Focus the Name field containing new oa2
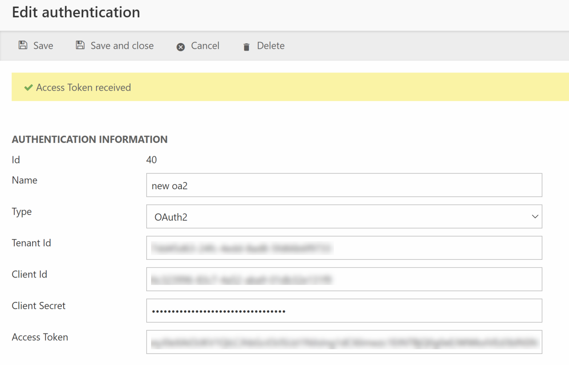Image resolution: width=569 pixels, height=365 pixels. (x=344, y=185)
